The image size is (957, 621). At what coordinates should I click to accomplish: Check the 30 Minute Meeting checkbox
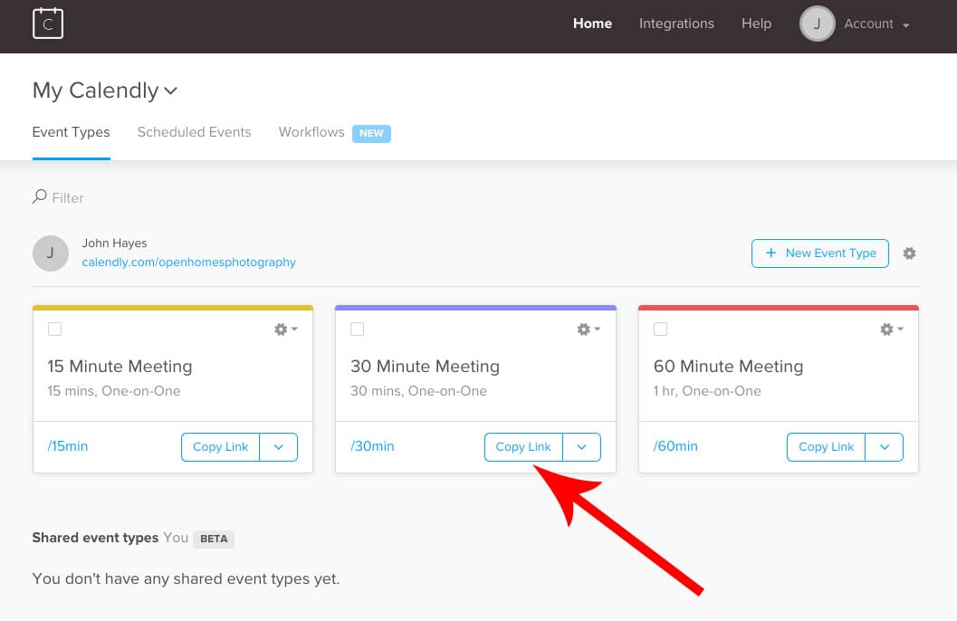point(358,330)
